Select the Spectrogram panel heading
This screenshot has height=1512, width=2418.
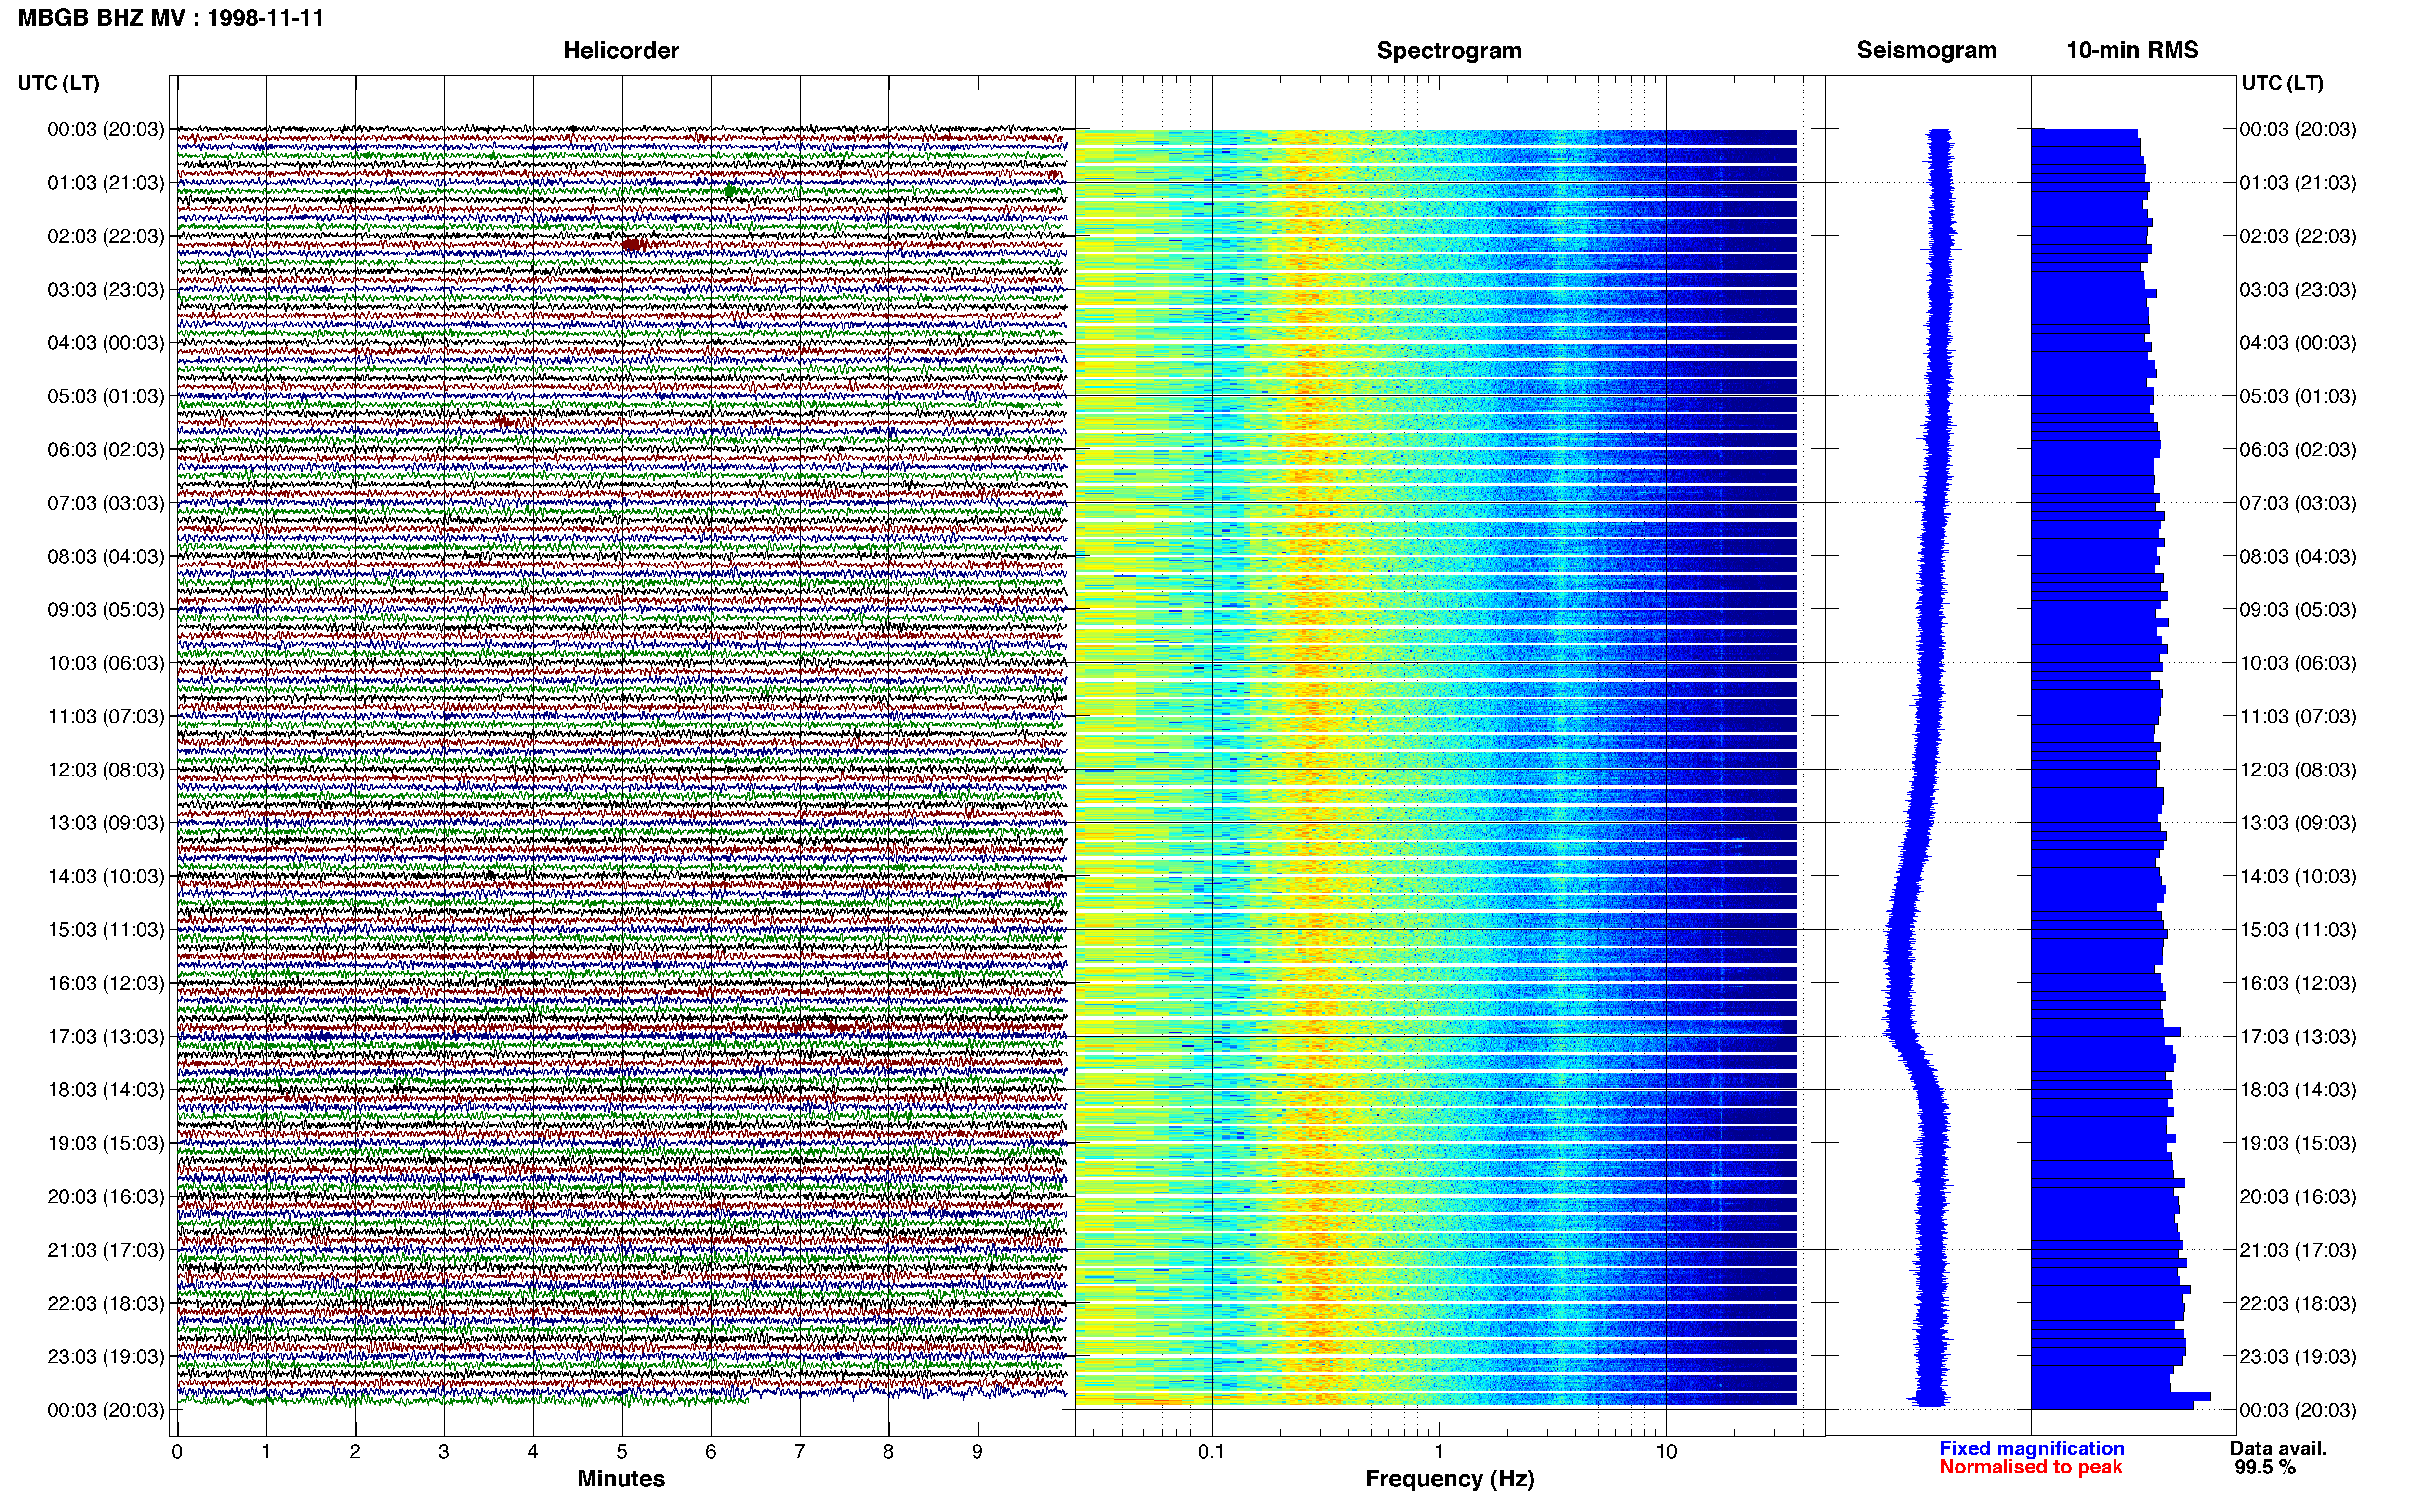1449,50
